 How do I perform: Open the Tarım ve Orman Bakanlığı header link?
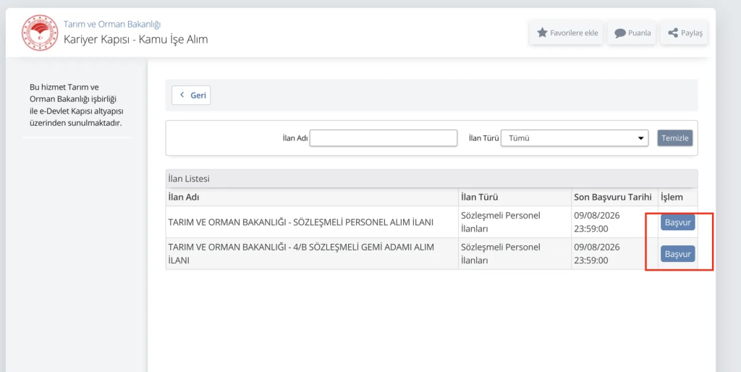click(x=112, y=24)
